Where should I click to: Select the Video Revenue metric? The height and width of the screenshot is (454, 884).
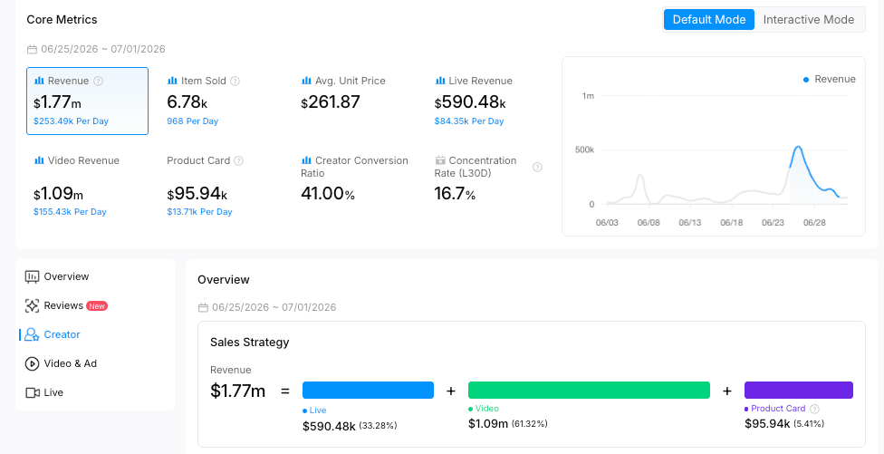pyautogui.click(x=87, y=186)
